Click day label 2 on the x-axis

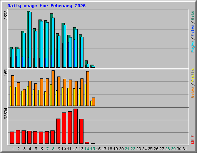[18, 149]
